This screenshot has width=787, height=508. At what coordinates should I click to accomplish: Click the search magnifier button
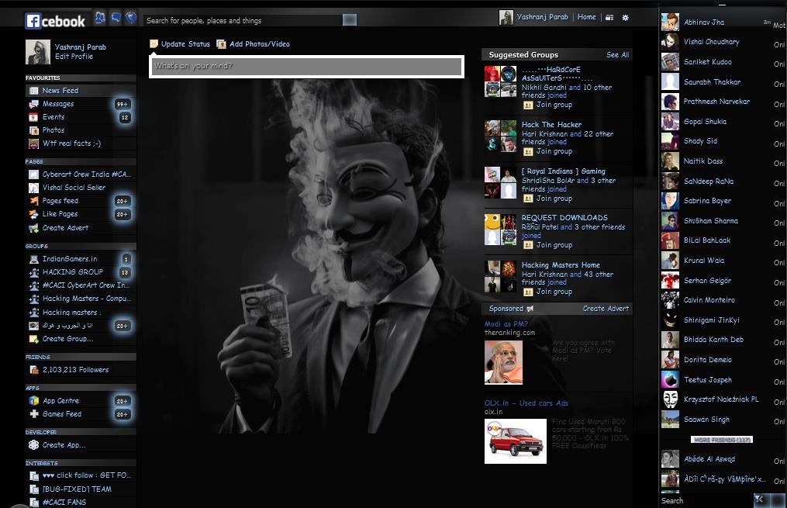click(x=350, y=20)
